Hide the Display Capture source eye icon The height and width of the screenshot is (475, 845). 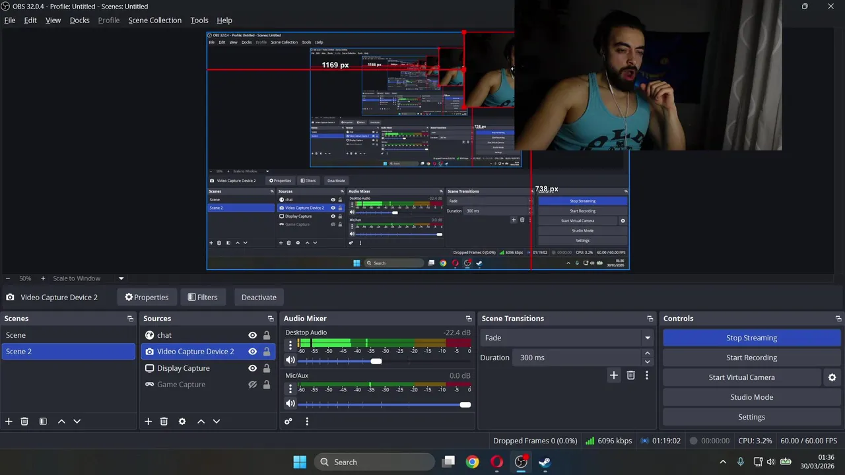click(x=252, y=368)
